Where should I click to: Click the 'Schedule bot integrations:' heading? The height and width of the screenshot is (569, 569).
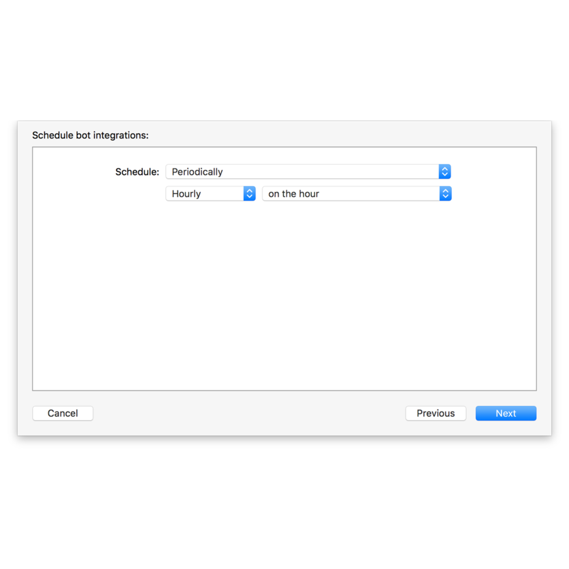(x=90, y=135)
